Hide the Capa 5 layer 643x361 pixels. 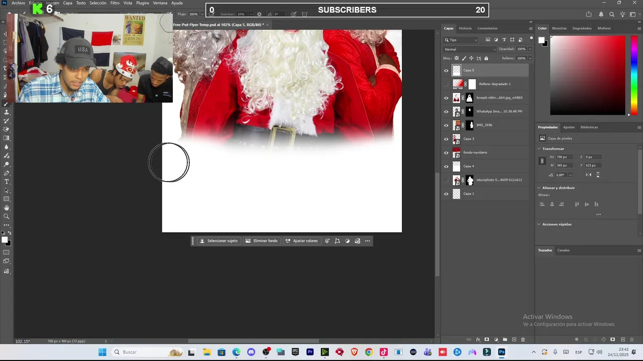(x=446, y=71)
